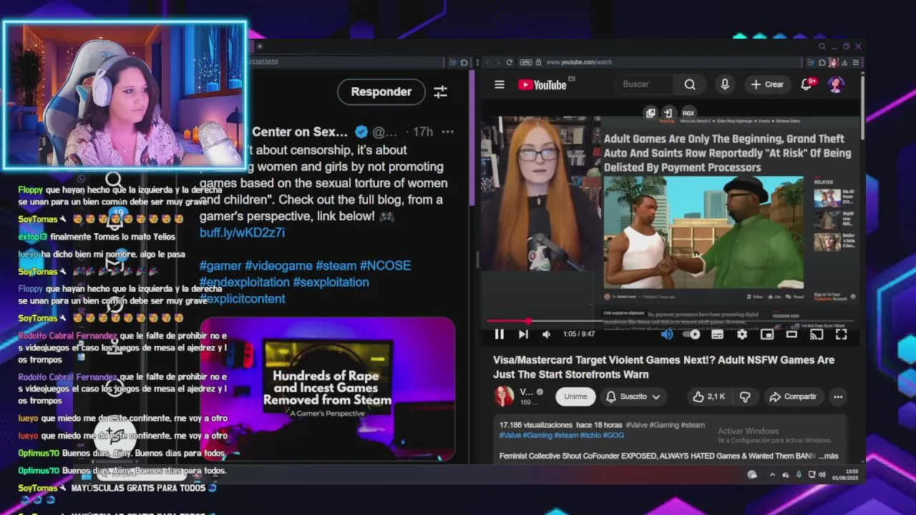This screenshot has height=515, width=916.
Task: Mute the YouTube player volume
Action: tap(546, 334)
